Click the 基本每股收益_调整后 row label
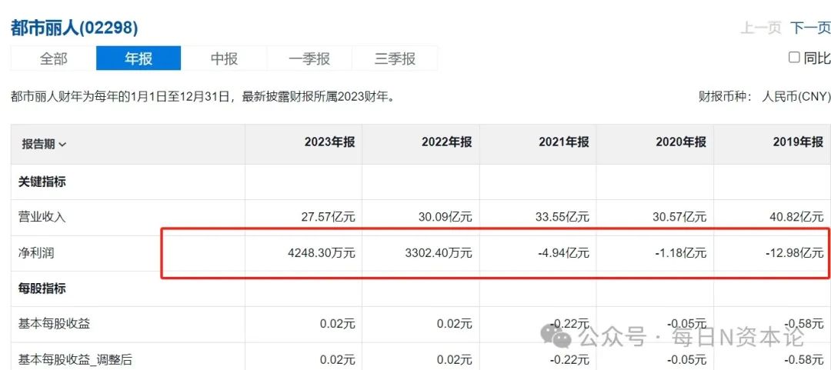The height and width of the screenshot is (370, 831). pyautogui.click(x=75, y=360)
